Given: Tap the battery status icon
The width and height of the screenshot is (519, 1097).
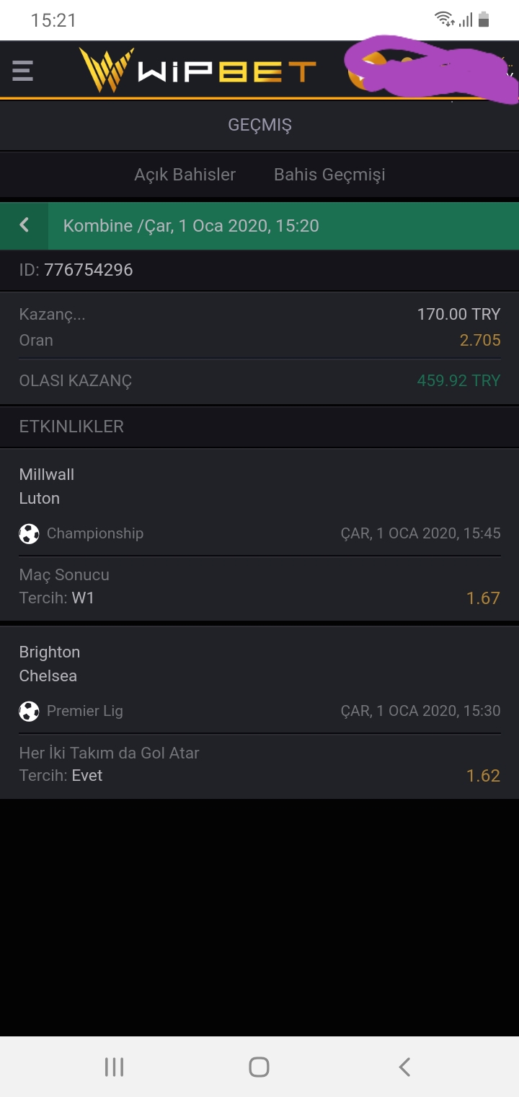Looking at the screenshot, I should [484, 19].
